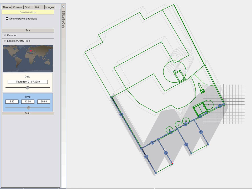Click the Date slider handle
Screen dimensions: 252x189
pyautogui.click(x=28, y=88)
